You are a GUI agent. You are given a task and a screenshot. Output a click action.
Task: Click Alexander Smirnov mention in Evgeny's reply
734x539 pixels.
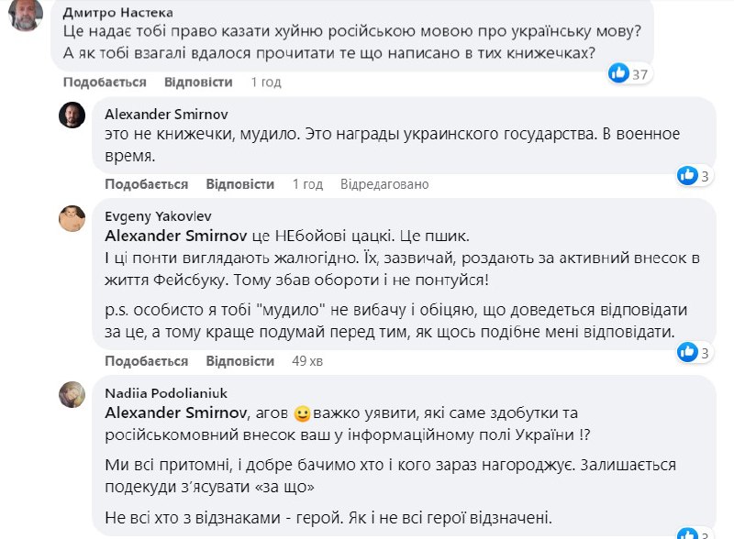[x=163, y=235]
